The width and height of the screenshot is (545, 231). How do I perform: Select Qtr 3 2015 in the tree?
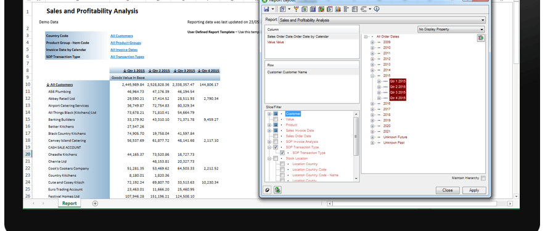coord(398,92)
